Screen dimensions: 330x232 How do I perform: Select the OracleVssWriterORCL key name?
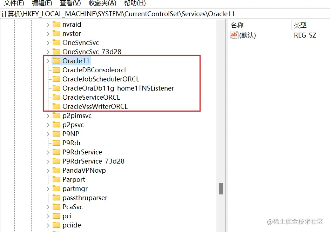[x=95, y=106]
